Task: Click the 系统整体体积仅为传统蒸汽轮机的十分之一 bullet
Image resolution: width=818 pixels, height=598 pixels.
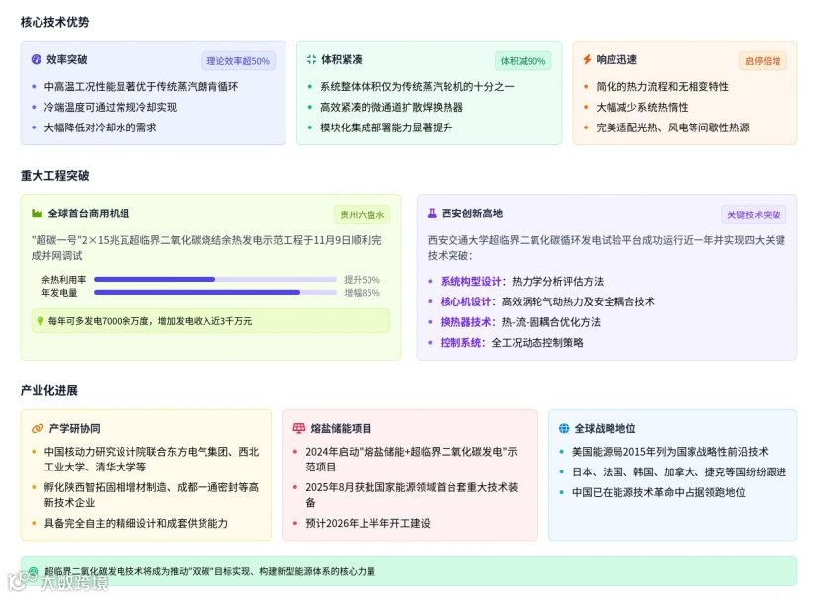Action: (417, 87)
